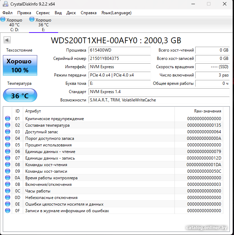
Task: Open the Диск menu
Action: pyautogui.click(x=71, y=13)
